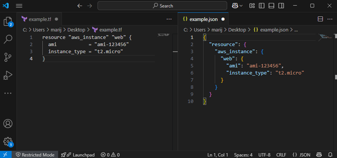Open the Accounts menu icon
The height and width of the screenshot is (158, 337).
(8, 124)
